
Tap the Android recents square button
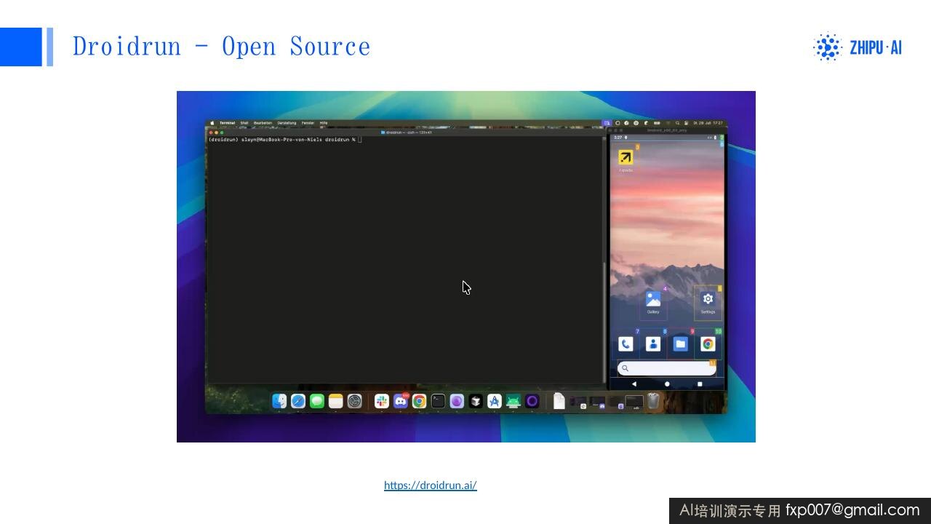(x=700, y=384)
